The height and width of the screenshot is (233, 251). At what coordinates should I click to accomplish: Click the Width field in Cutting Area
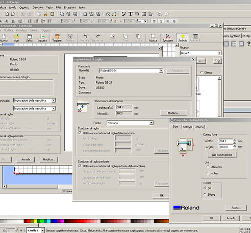point(226,141)
